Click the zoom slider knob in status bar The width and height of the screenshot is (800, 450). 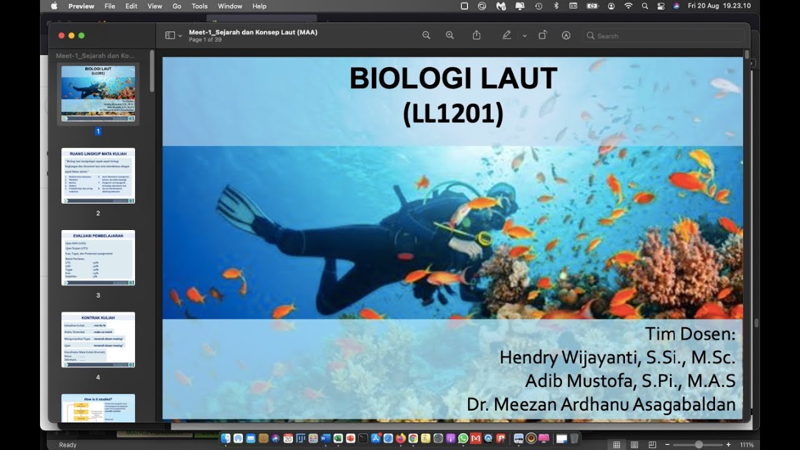pyautogui.click(x=699, y=444)
